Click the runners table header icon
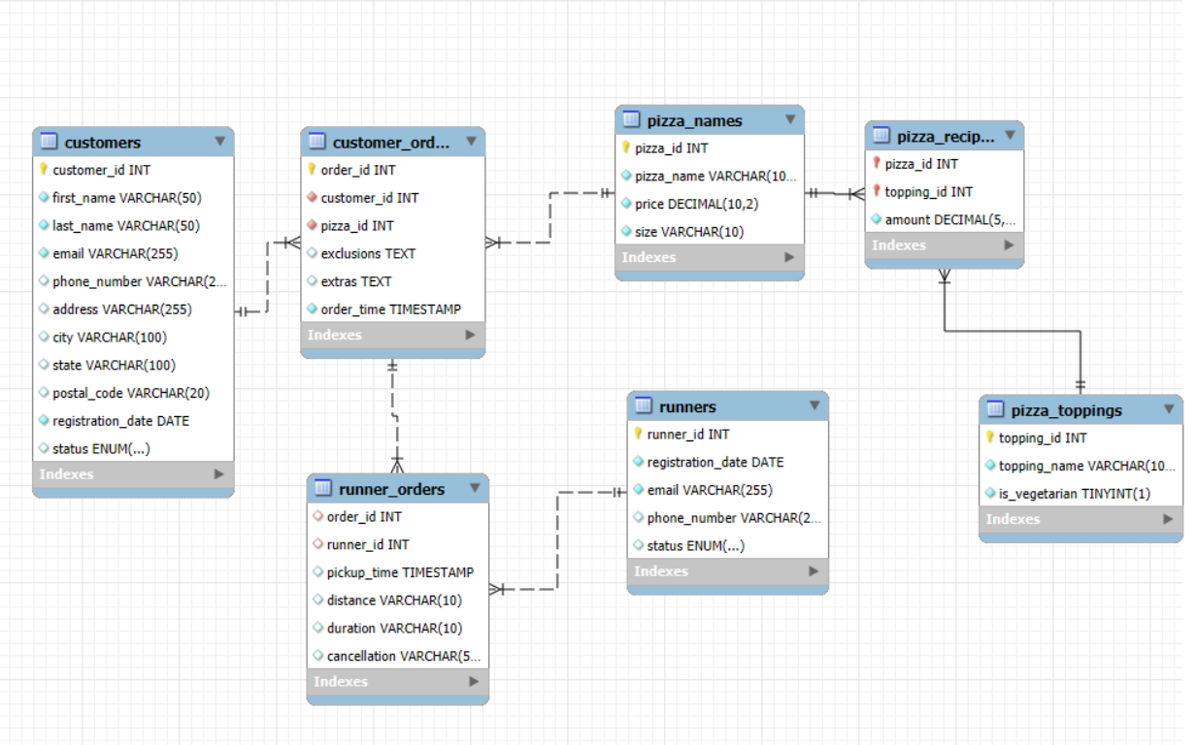Viewport: 1197px width, 745px height. [x=643, y=406]
